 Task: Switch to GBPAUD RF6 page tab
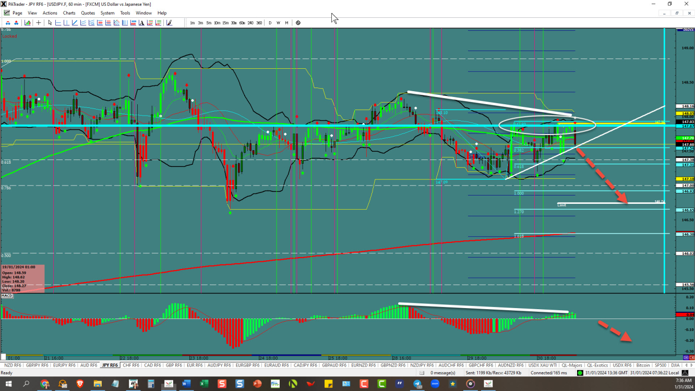[334, 365]
